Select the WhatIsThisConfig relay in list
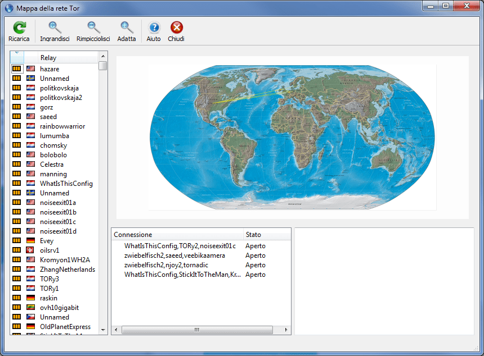This screenshot has width=484, height=356. tap(66, 184)
